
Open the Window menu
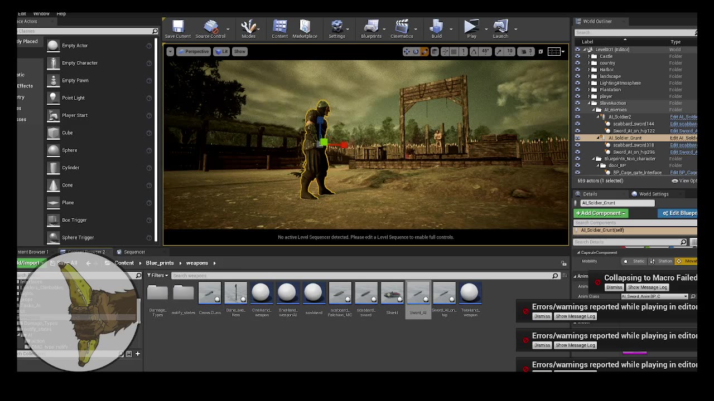click(x=41, y=13)
